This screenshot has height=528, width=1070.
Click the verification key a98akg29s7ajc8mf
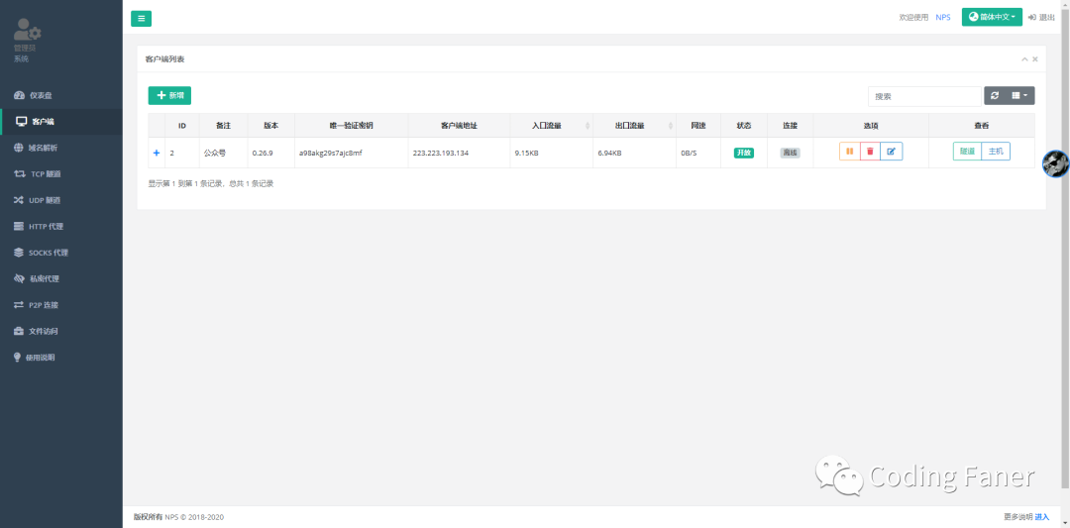[330, 153]
